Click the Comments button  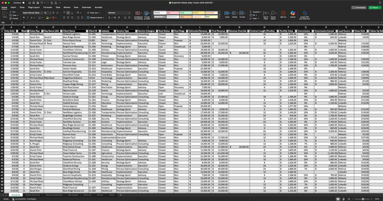(x=359, y=7)
